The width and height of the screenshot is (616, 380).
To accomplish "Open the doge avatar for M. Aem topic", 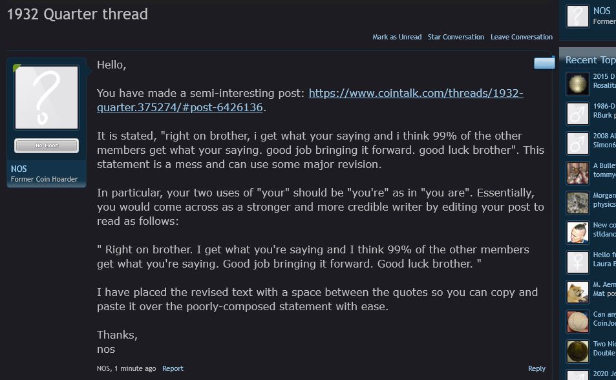I will point(577,292).
